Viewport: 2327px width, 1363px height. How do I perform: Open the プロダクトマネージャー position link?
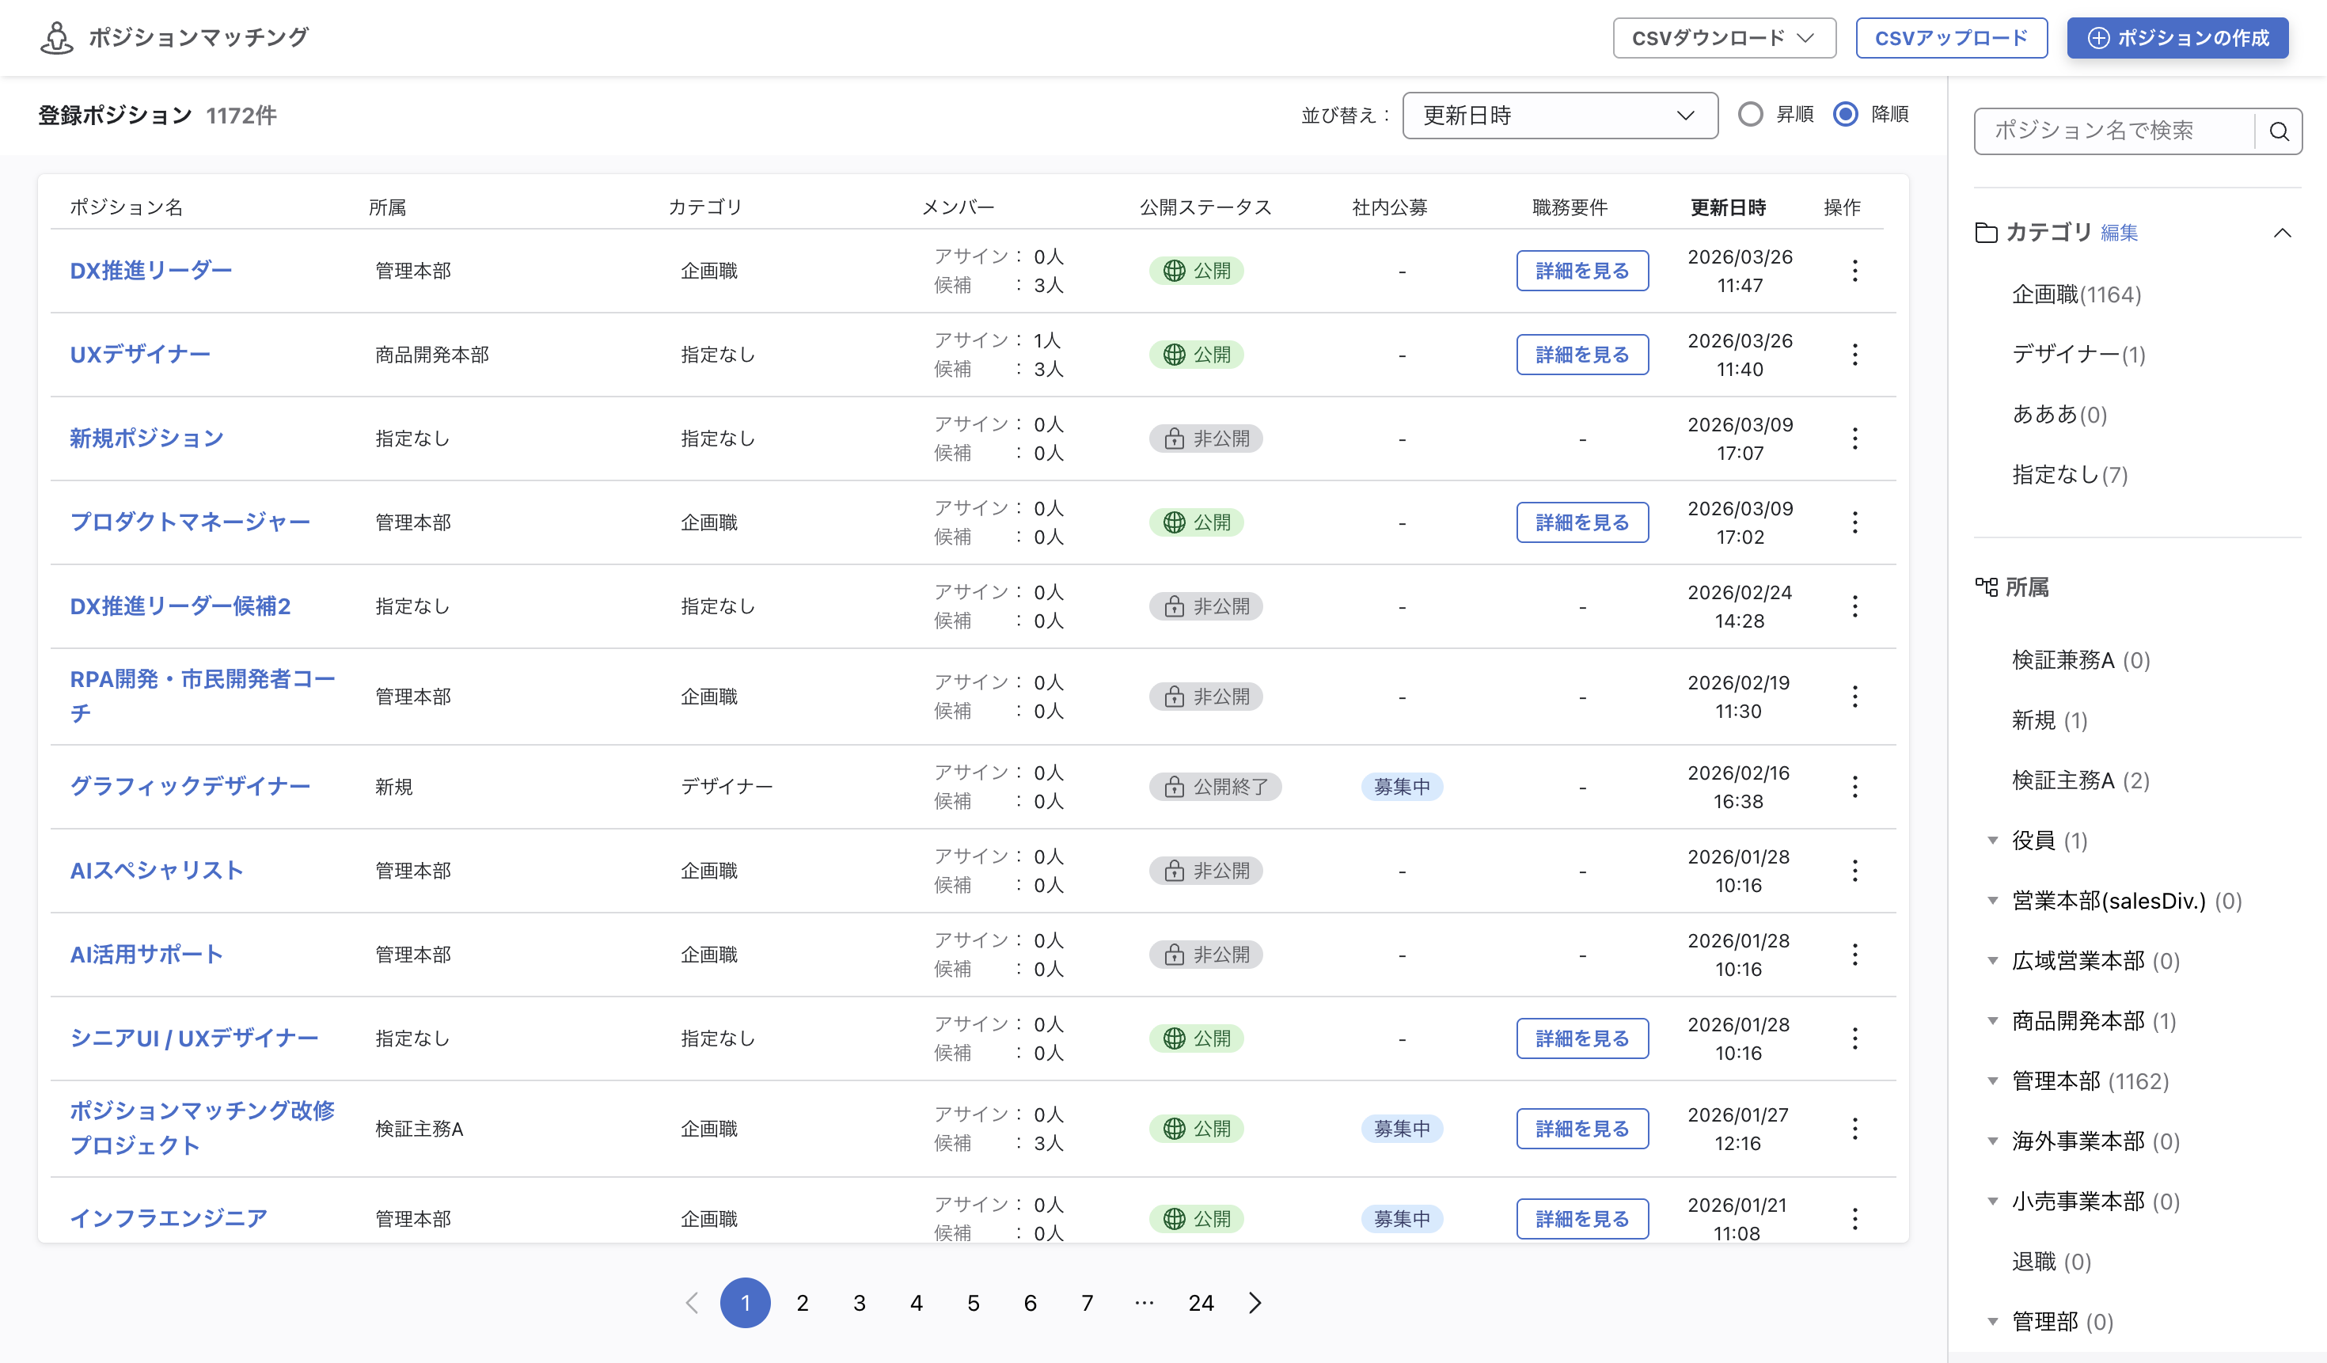point(190,522)
